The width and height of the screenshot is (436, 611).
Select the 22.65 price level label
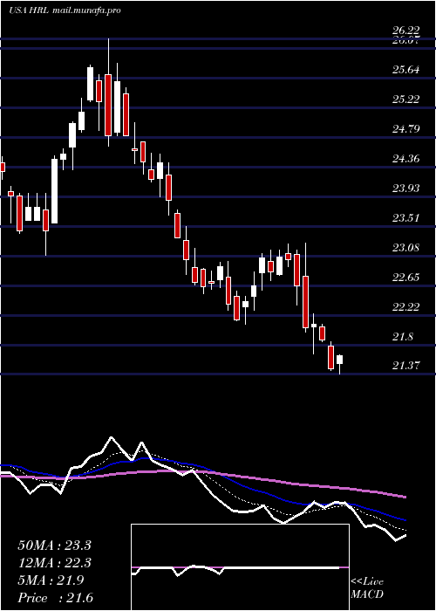click(x=407, y=278)
